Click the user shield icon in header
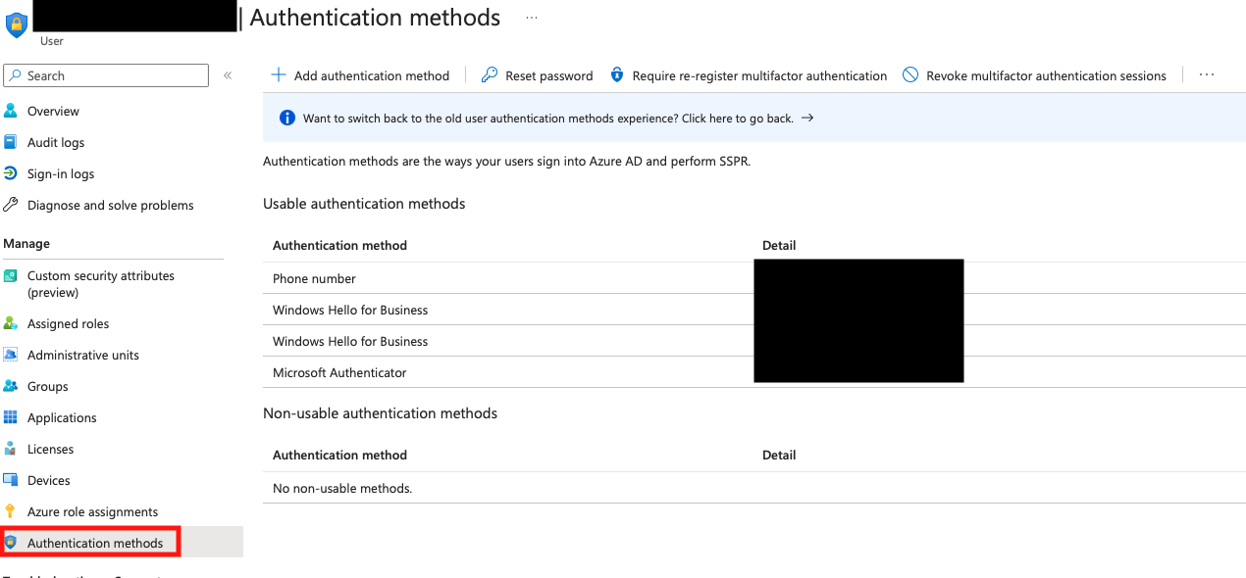Viewport: 1246px width, 578px height. click(x=17, y=24)
